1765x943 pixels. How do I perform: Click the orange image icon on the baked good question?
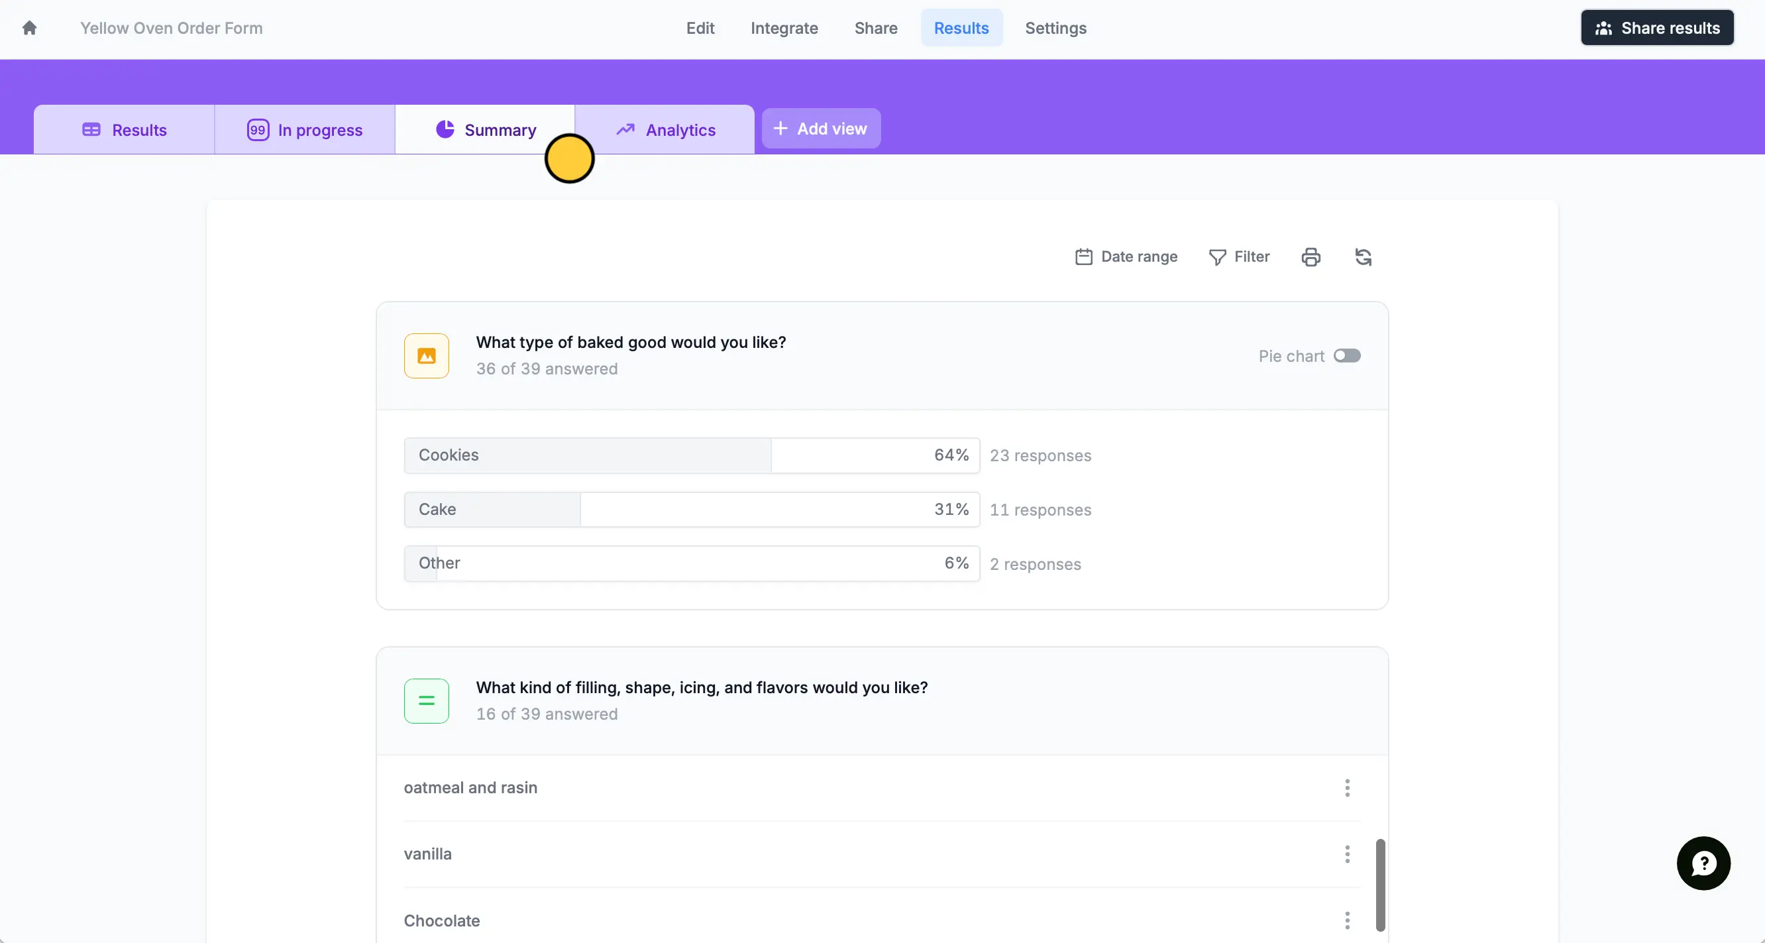(x=426, y=356)
